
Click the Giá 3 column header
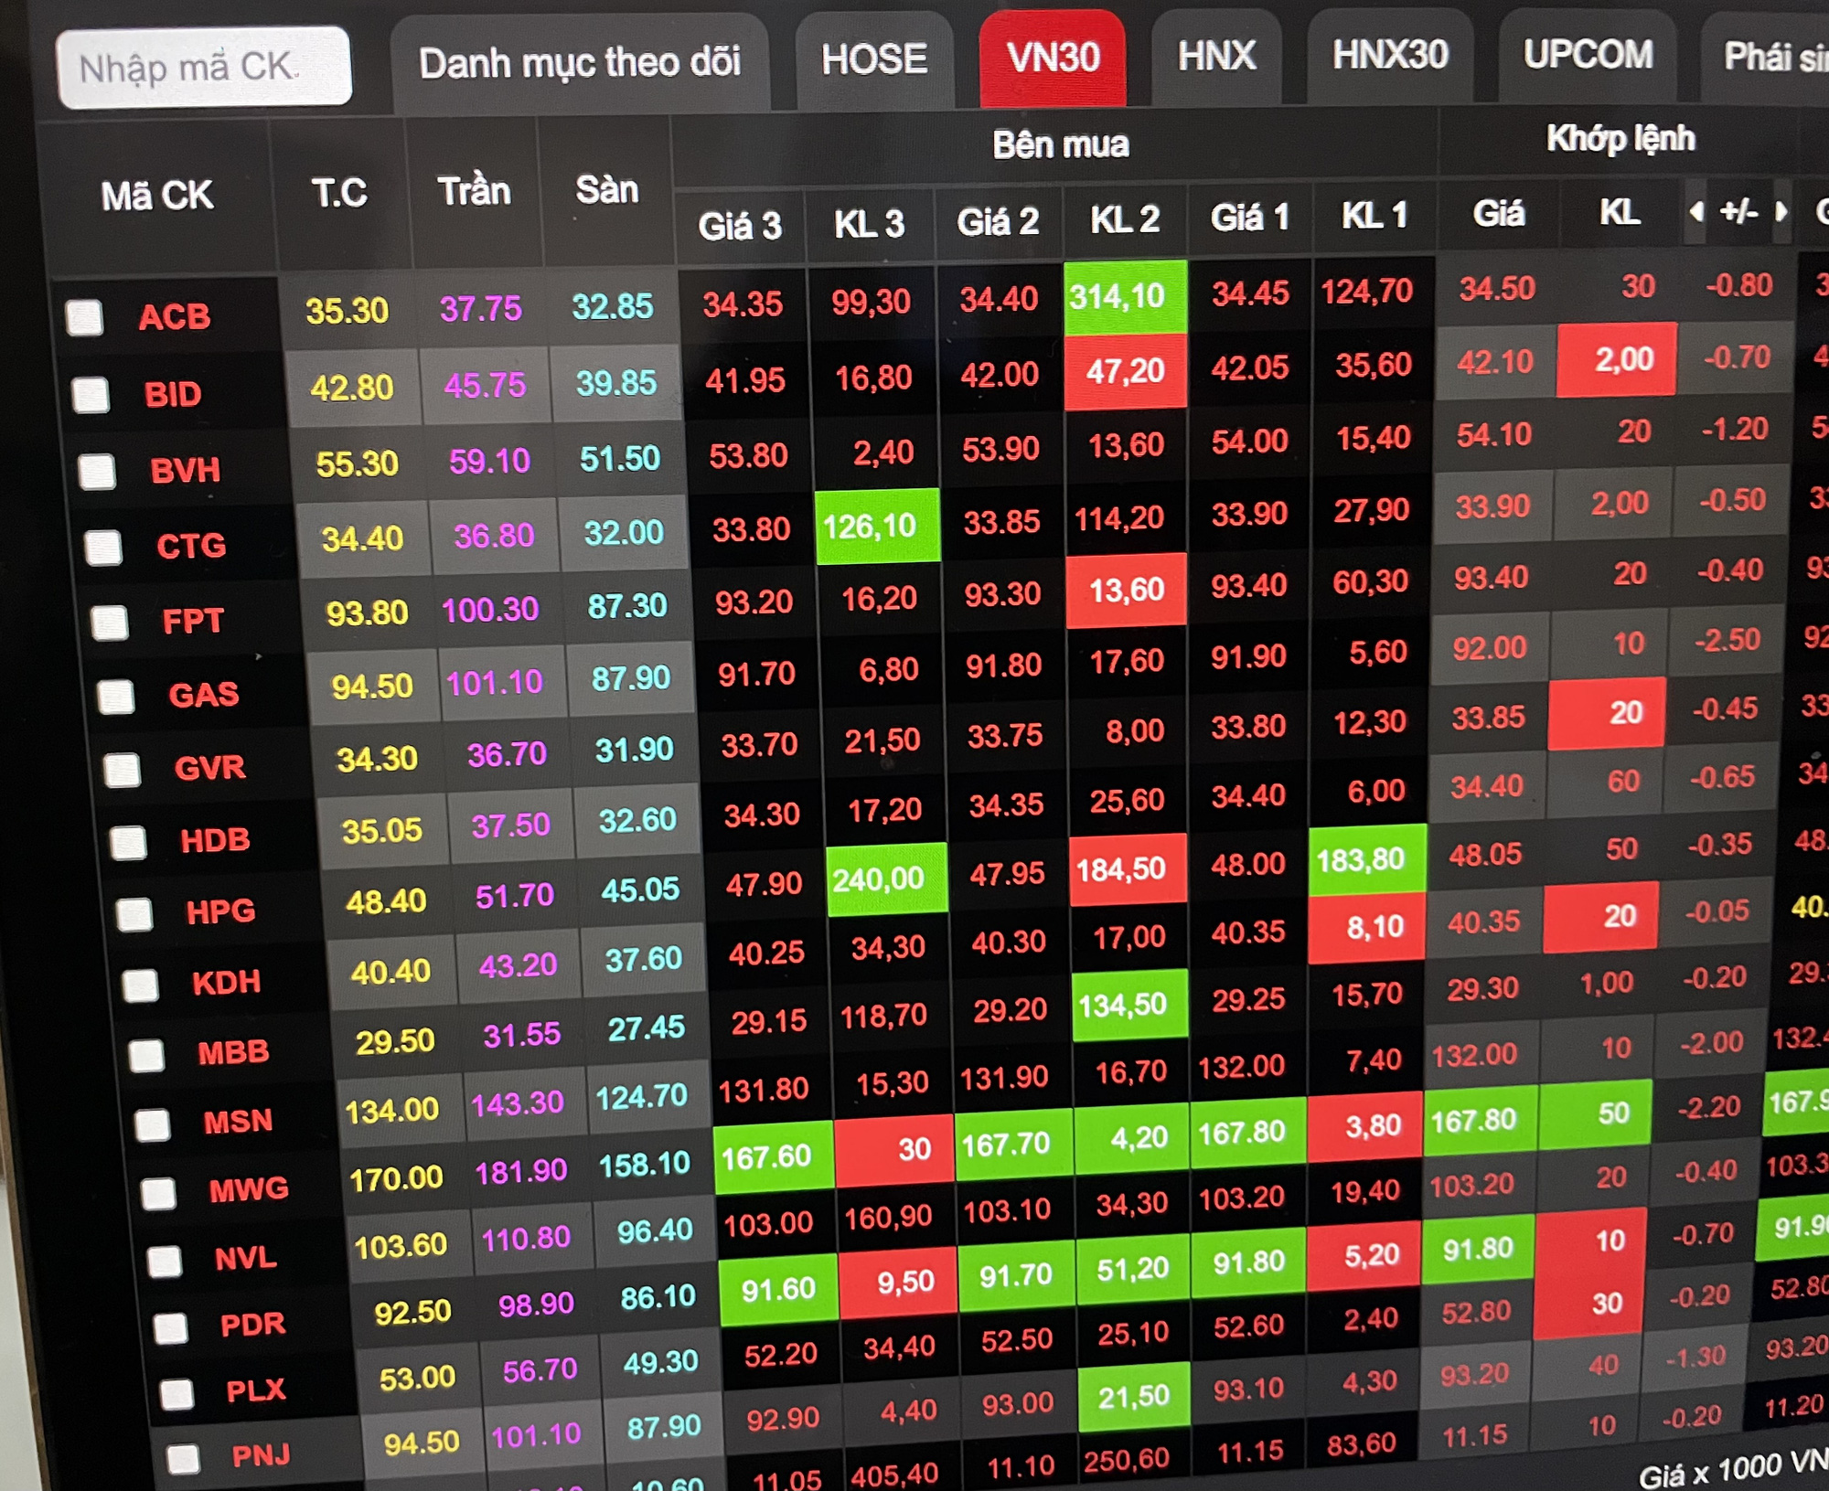(740, 226)
